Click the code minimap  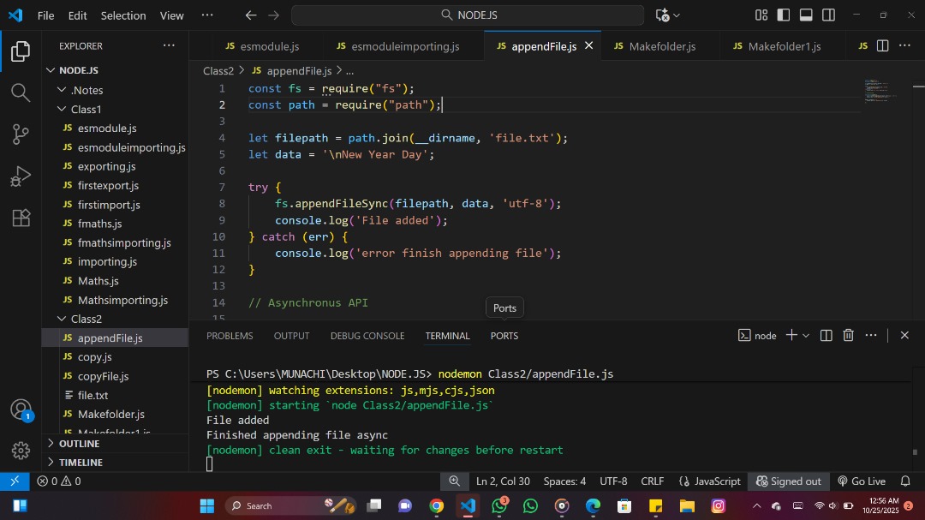coord(881,91)
